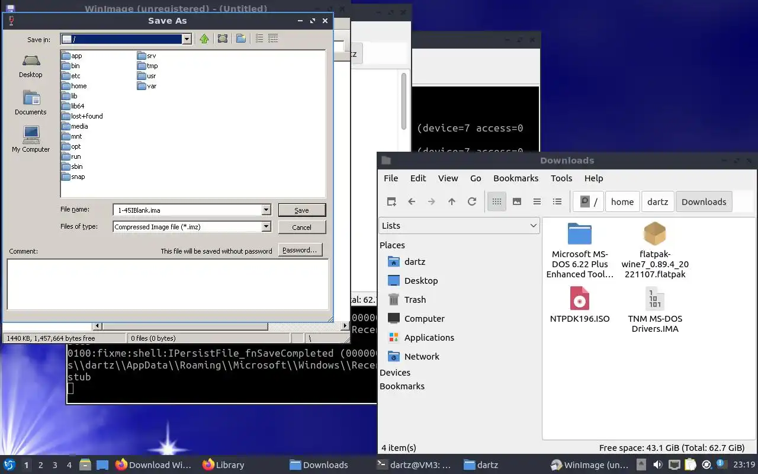Open My Computer shortcut in Save As sidebar
This screenshot has width=758, height=474.
[x=31, y=140]
